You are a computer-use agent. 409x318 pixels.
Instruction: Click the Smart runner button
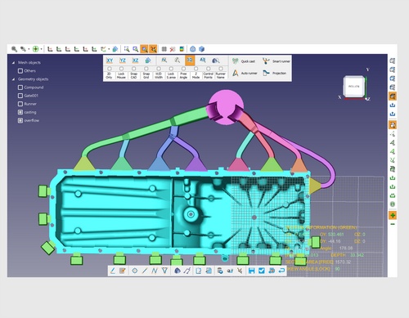point(276,61)
